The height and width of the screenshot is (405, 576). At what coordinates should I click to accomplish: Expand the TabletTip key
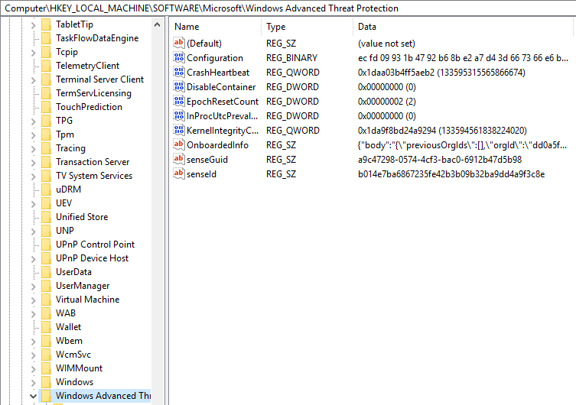point(33,25)
